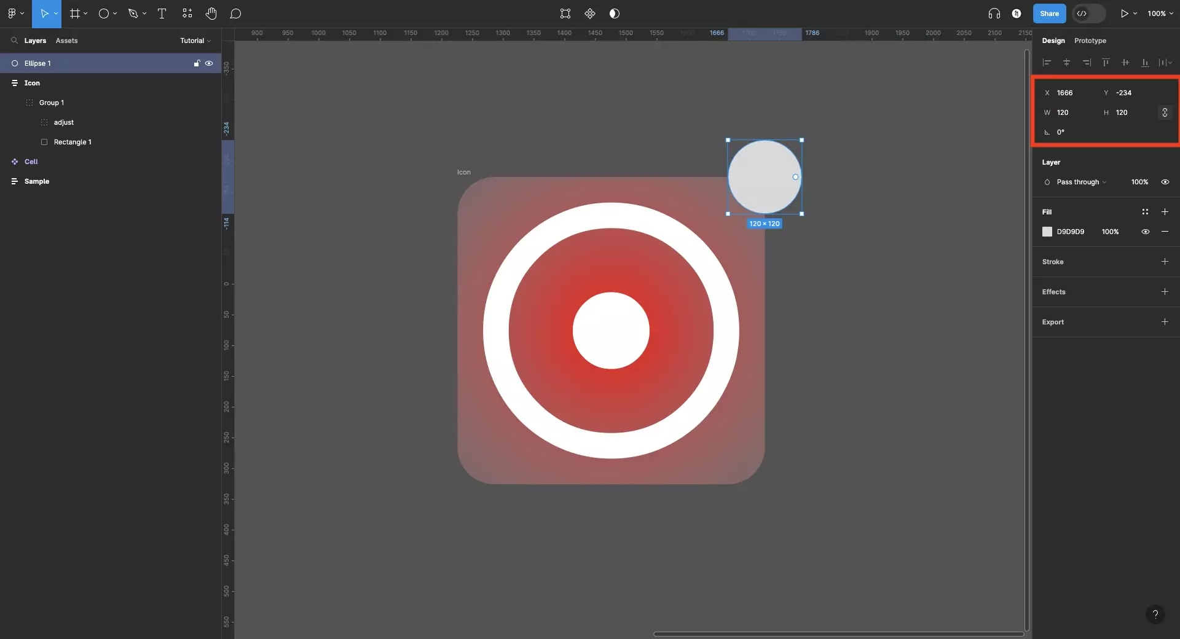
Task: Remove the D9D9D9 fill
Action: click(1165, 232)
